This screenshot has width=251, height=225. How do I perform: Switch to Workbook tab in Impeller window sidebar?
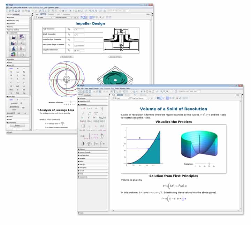[x=16, y=14]
